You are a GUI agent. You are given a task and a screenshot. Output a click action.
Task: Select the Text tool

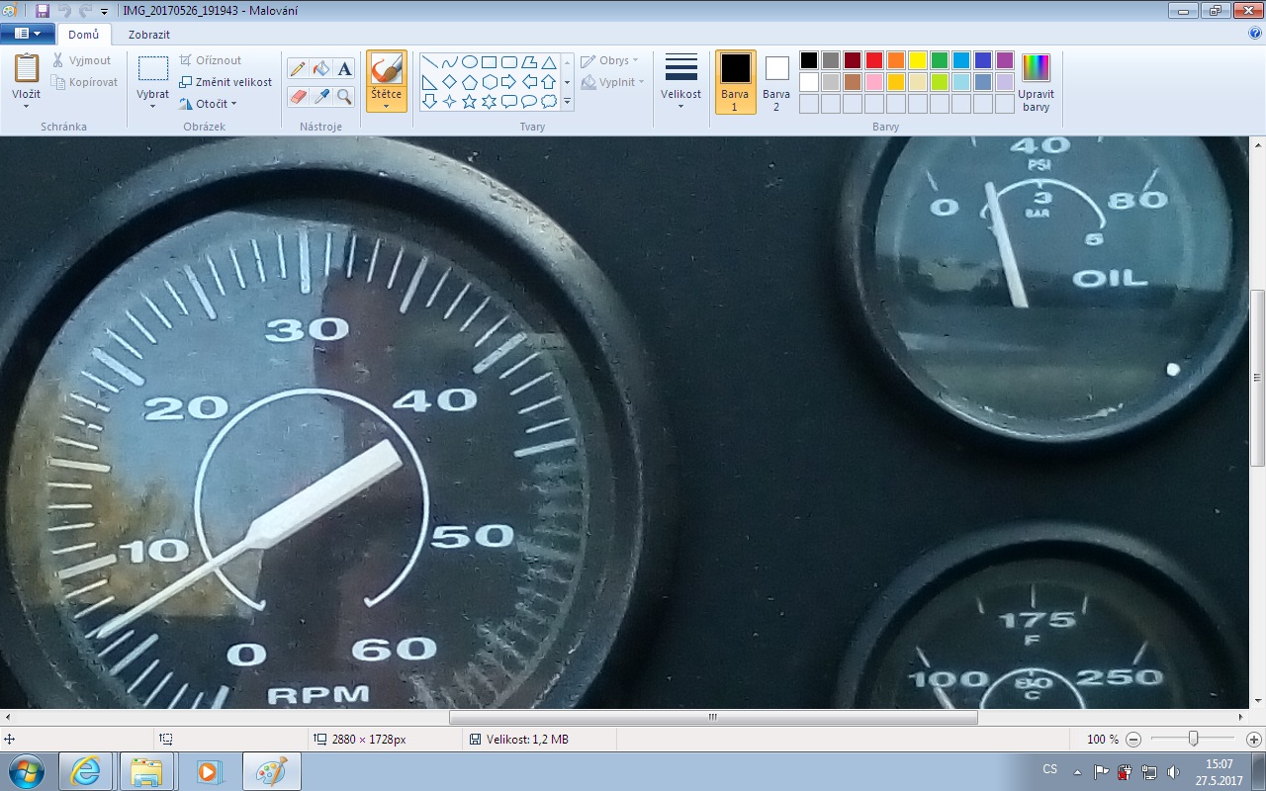pyautogui.click(x=344, y=68)
